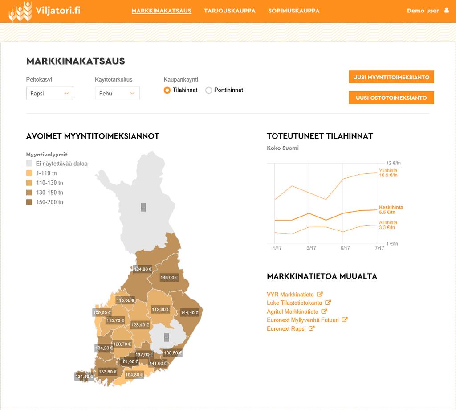
Task: Select the 104,80 € map region label
Action: (134, 374)
